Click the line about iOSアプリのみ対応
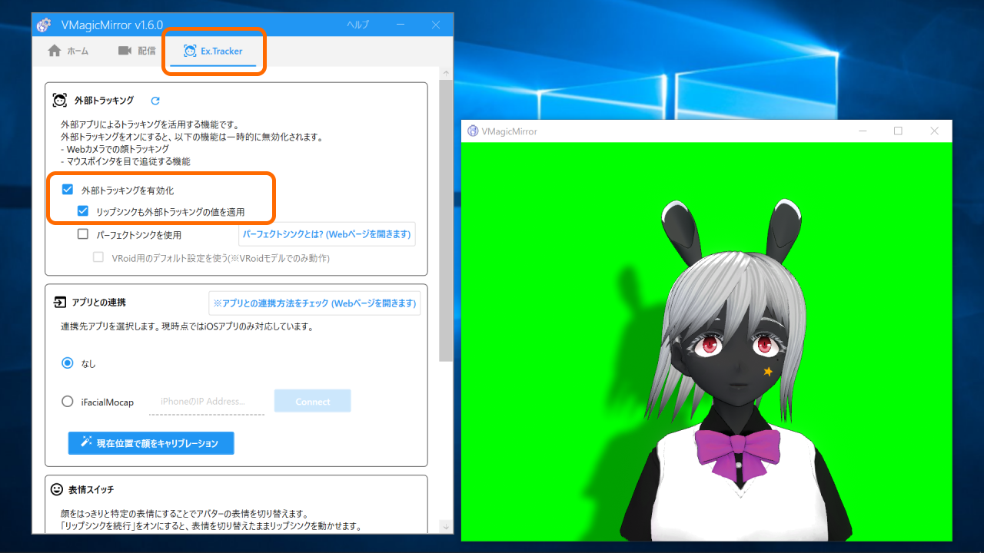This screenshot has width=984, height=553. tap(187, 326)
